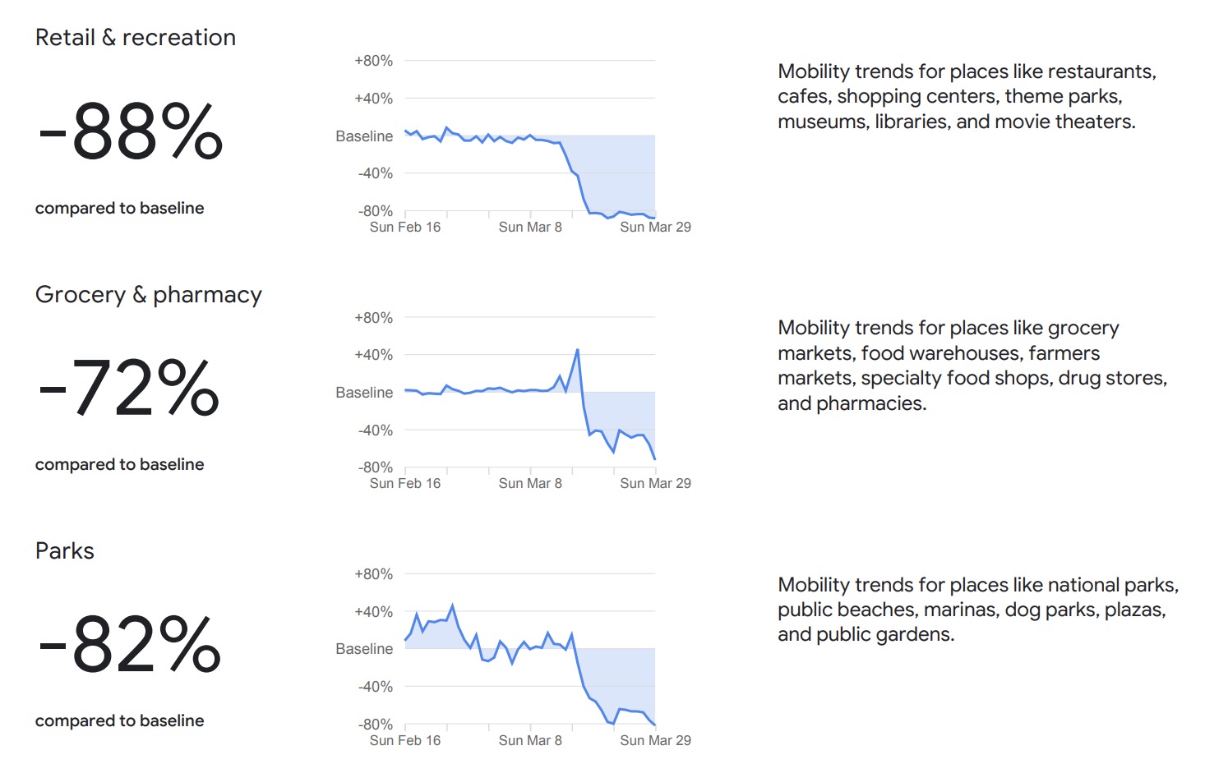Click "compared to baseline" under -82%
Image resolution: width=1228 pixels, height=764 pixels.
click(x=119, y=720)
